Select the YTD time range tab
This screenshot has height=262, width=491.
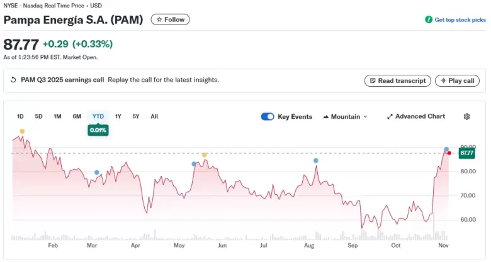98,116
